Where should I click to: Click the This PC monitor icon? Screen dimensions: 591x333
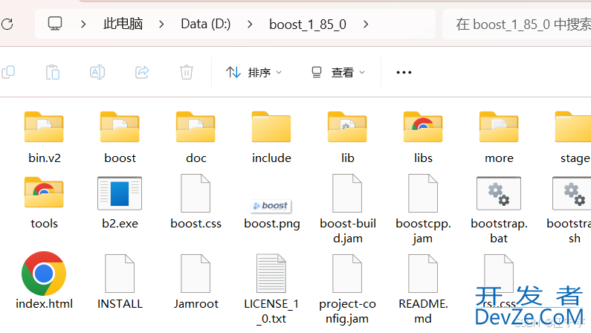[x=55, y=24]
